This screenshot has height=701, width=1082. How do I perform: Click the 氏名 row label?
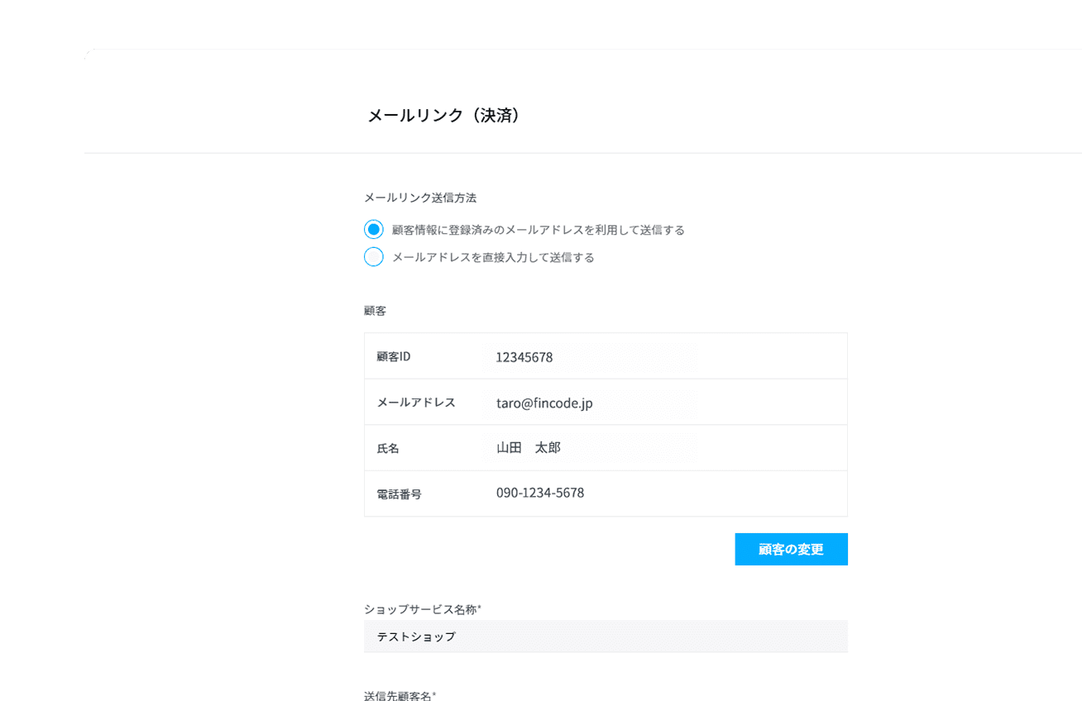[388, 448]
